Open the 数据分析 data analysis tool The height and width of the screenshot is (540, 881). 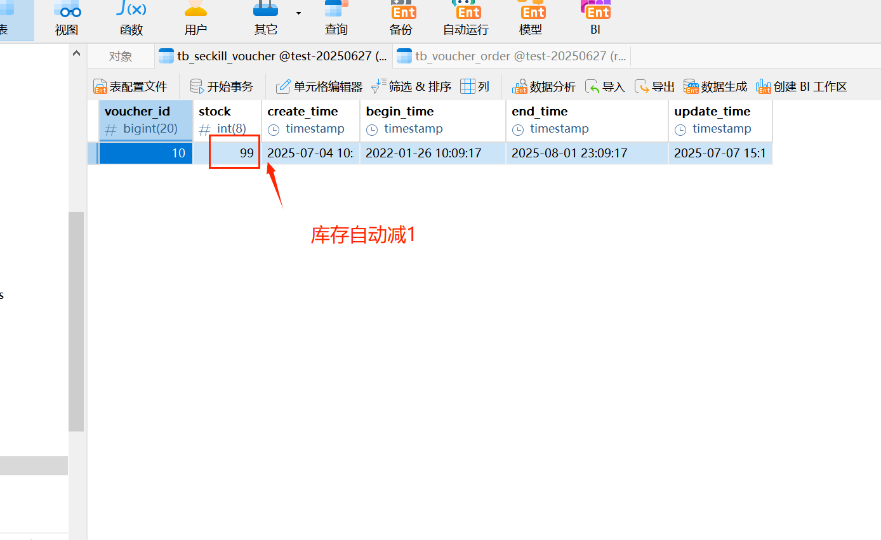(545, 86)
